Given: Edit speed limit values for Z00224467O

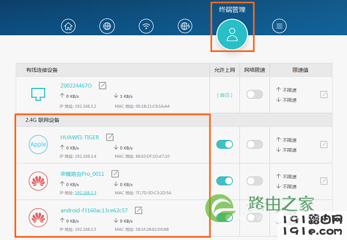Looking at the screenshot, I should (x=324, y=94).
